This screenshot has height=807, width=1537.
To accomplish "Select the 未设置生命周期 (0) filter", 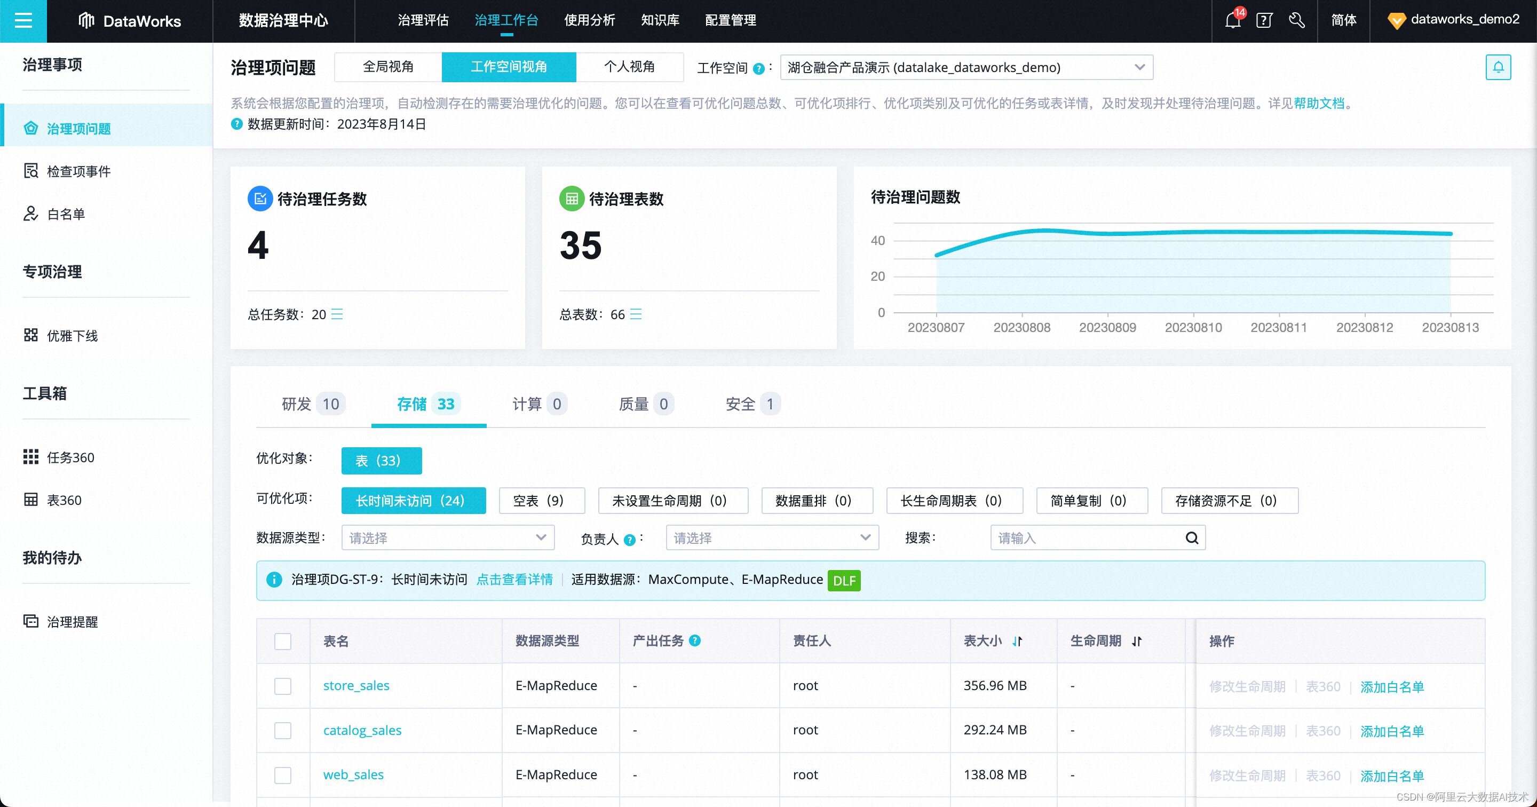I will tap(673, 501).
